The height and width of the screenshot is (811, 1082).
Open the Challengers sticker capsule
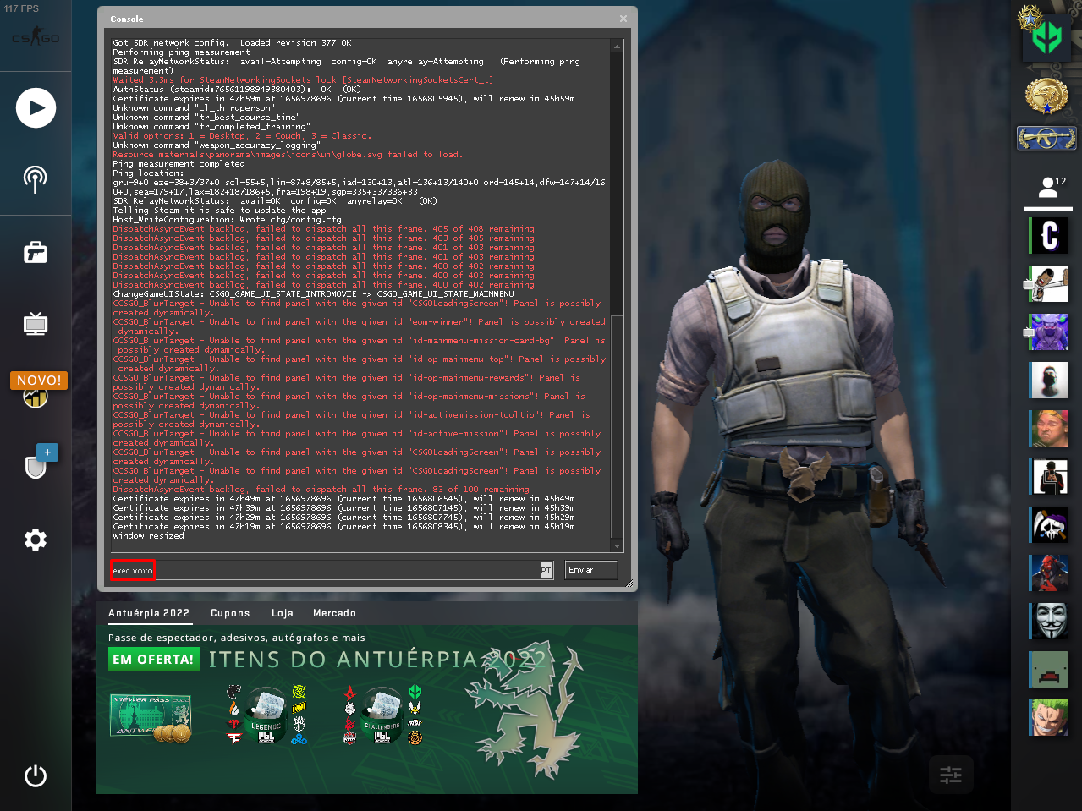click(x=382, y=715)
